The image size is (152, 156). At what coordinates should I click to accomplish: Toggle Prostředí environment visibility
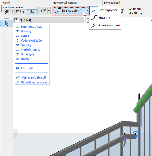[x=17, y=68]
